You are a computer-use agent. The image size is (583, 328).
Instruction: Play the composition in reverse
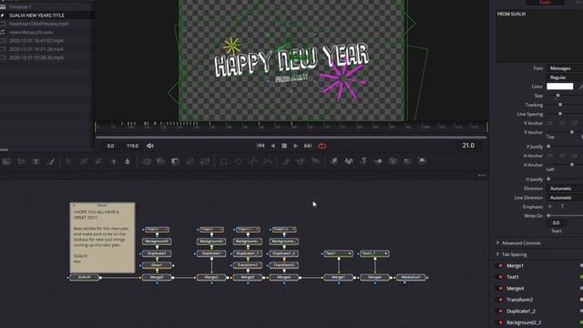[x=273, y=146]
